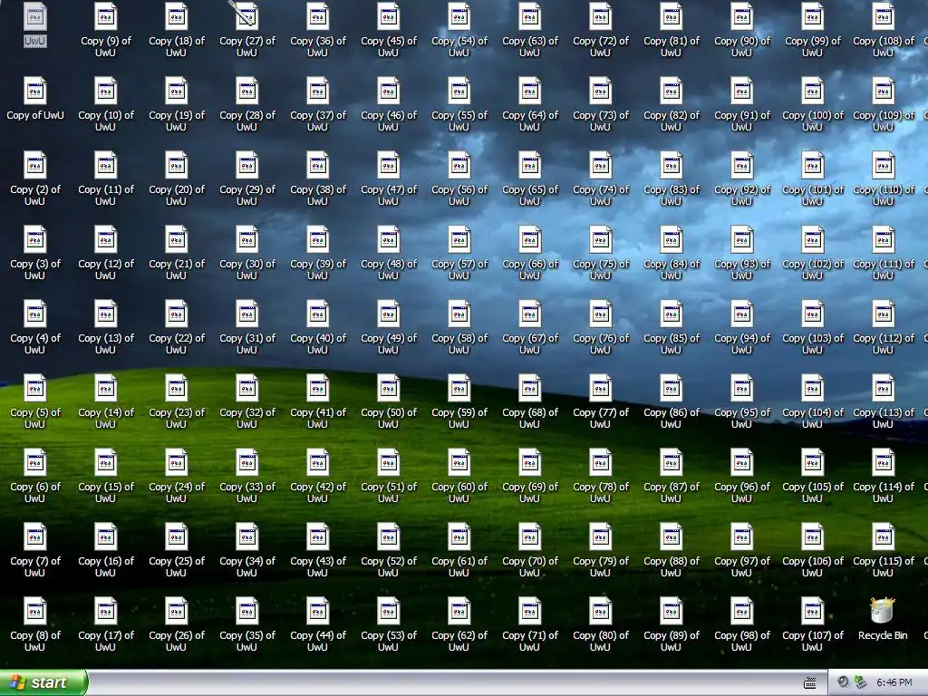
Task: Click the label text Copy (45) of UwU
Action: tap(388, 47)
